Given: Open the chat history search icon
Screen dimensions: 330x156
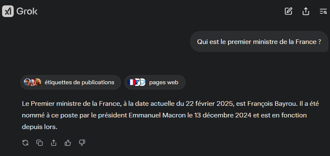Looking at the screenshot, I should click(x=323, y=11).
